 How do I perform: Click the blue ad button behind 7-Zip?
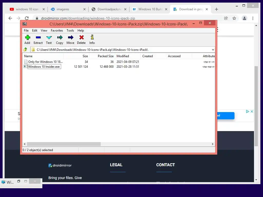(x=226, y=116)
